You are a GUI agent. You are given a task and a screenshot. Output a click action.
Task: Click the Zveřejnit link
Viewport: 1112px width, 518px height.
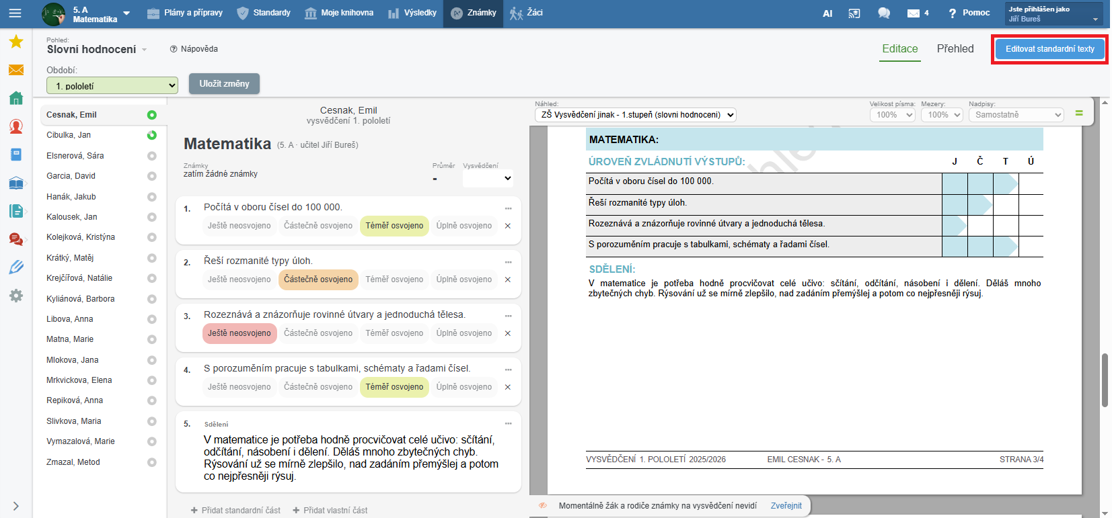(786, 506)
